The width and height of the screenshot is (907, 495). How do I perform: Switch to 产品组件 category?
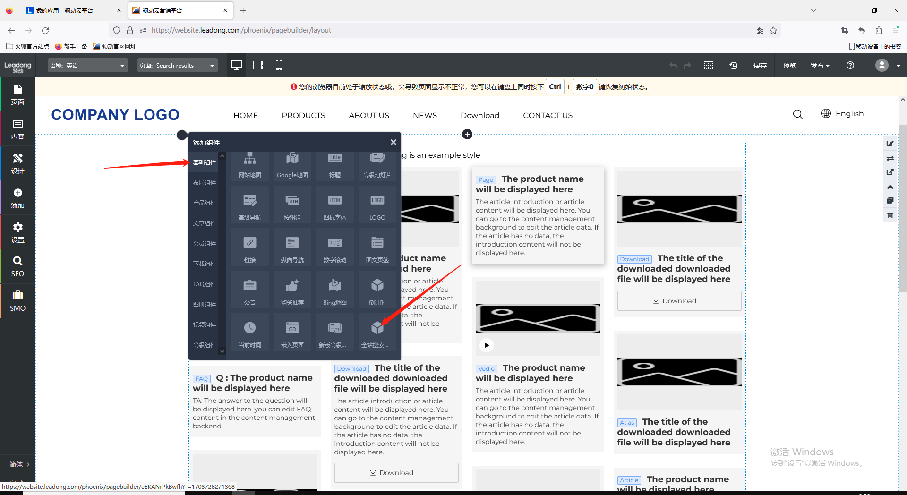(x=204, y=203)
